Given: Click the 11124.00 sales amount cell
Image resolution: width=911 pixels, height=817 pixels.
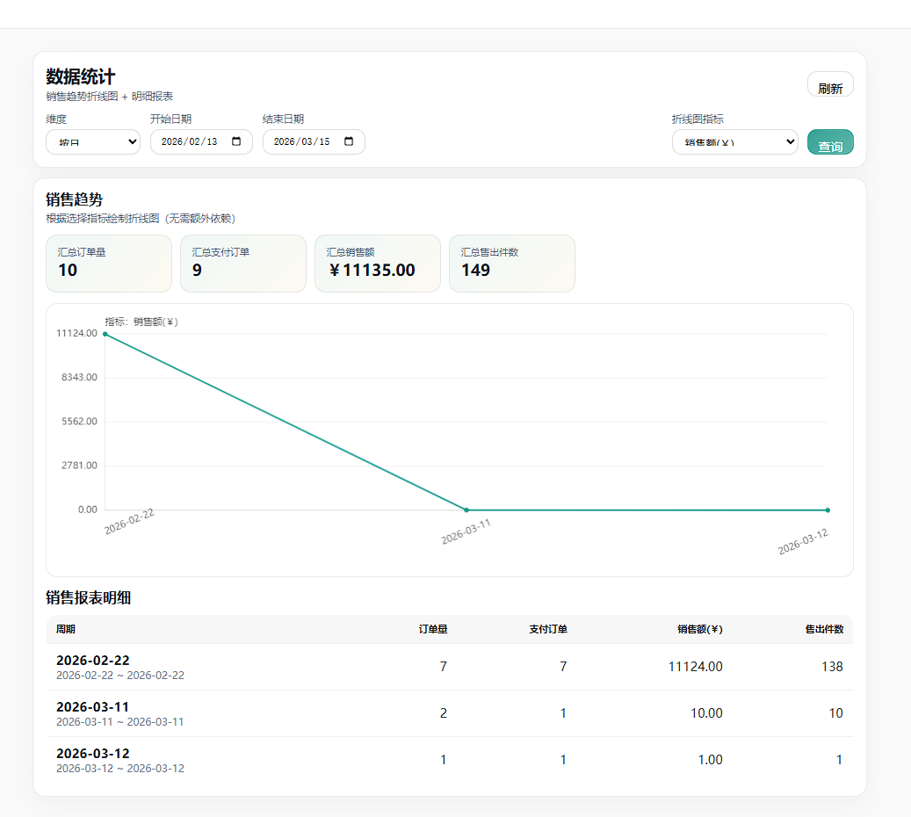Looking at the screenshot, I should (x=696, y=667).
